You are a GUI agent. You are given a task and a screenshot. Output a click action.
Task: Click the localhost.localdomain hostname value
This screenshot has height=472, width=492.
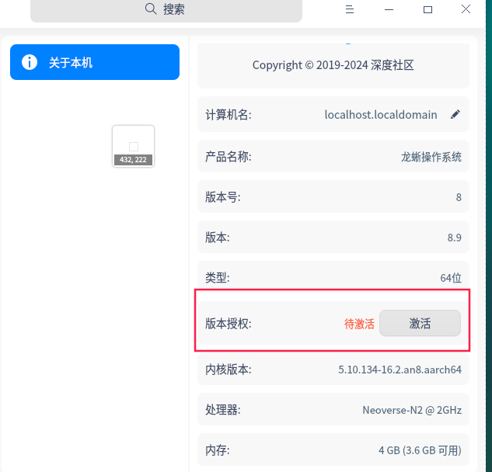[381, 115]
